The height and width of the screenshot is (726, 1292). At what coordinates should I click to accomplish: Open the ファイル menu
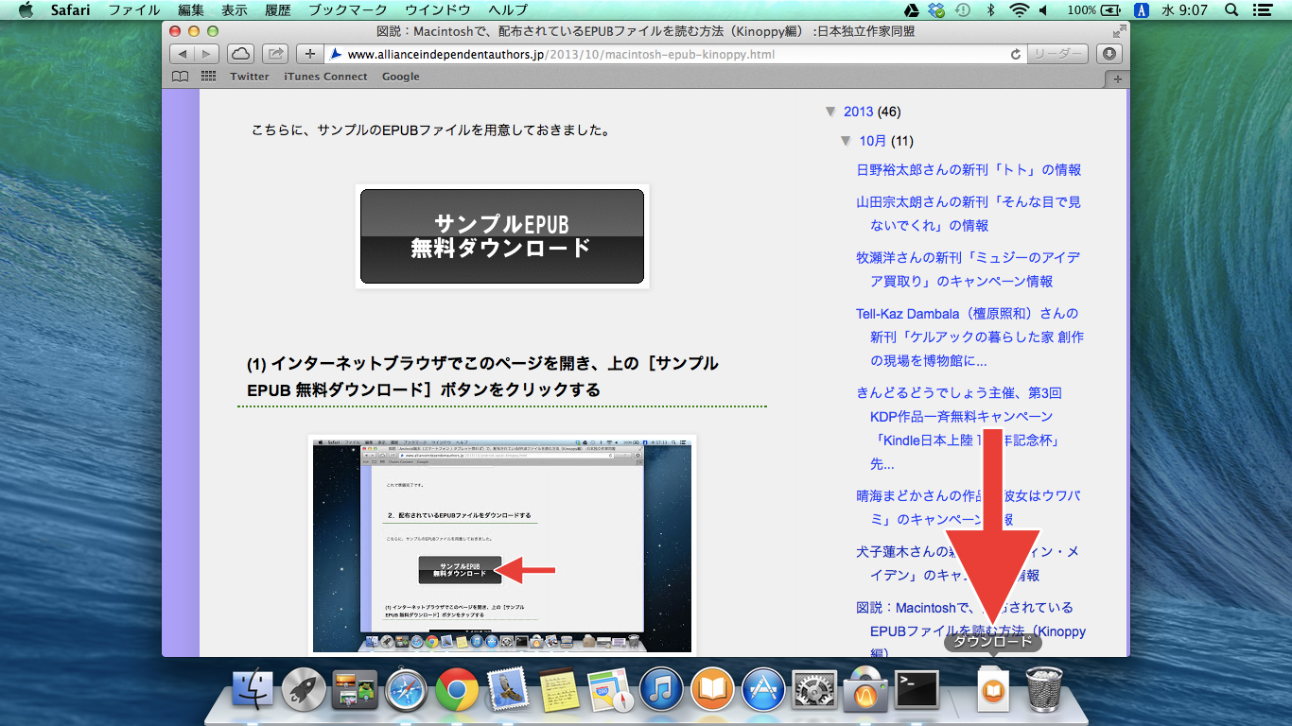tap(133, 10)
